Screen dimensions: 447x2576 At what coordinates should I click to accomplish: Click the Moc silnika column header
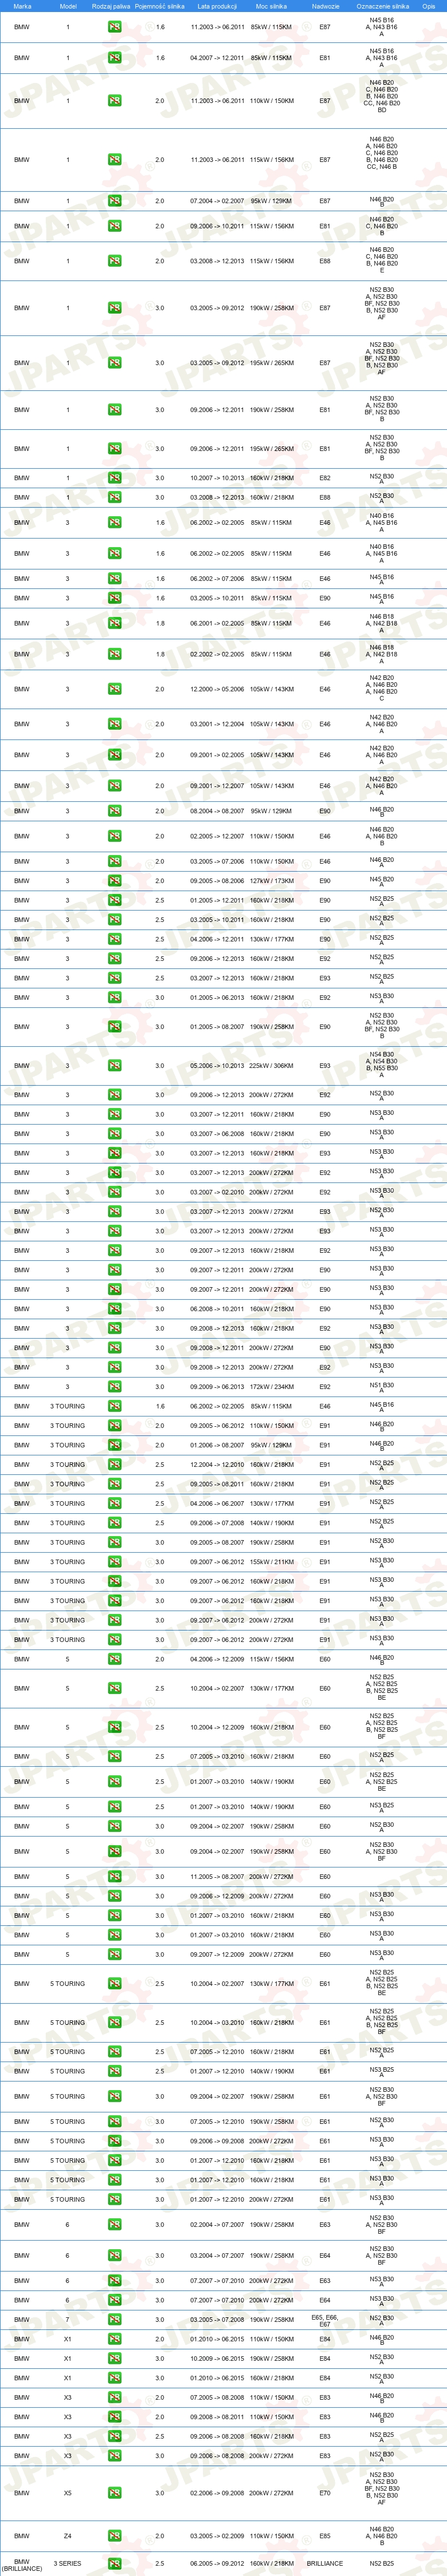(272, 6)
